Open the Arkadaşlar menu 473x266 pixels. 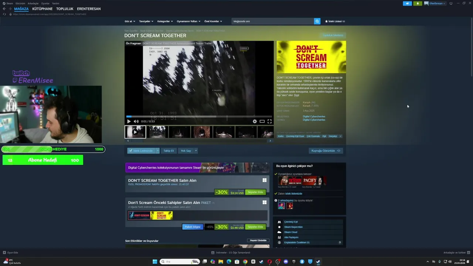33,3
